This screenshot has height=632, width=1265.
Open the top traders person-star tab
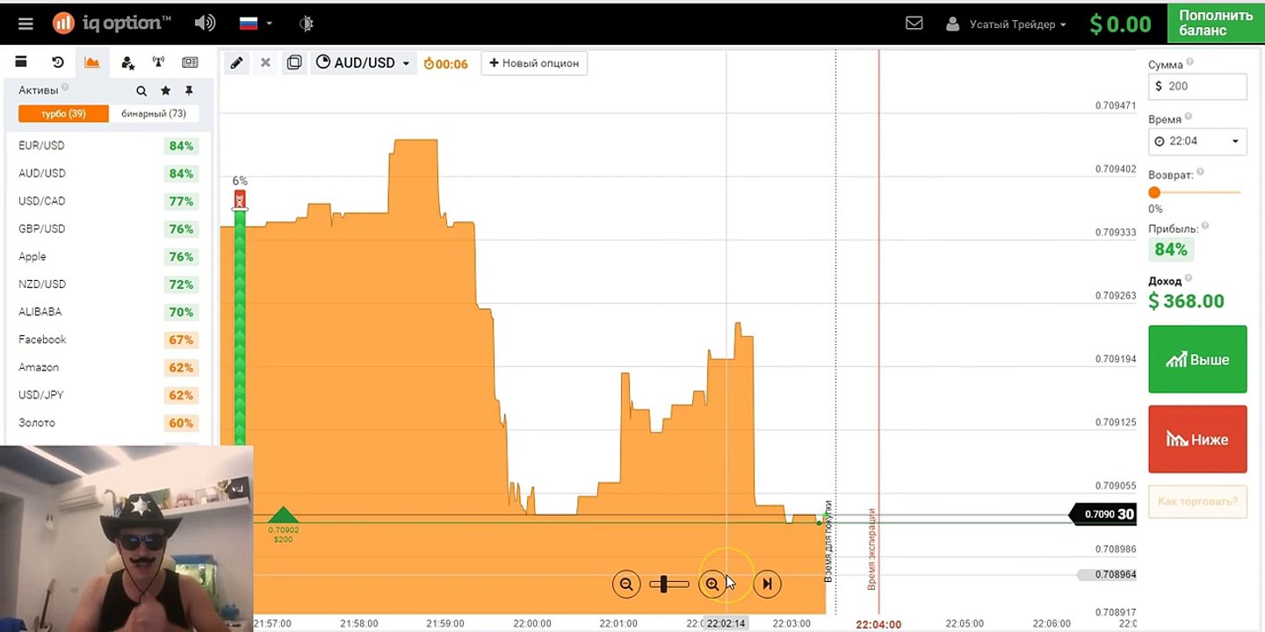[x=127, y=62]
